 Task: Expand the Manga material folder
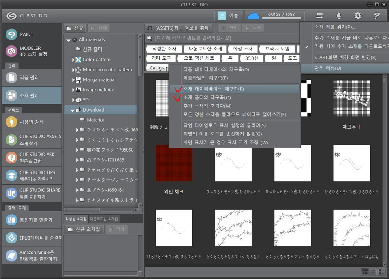click(73, 79)
